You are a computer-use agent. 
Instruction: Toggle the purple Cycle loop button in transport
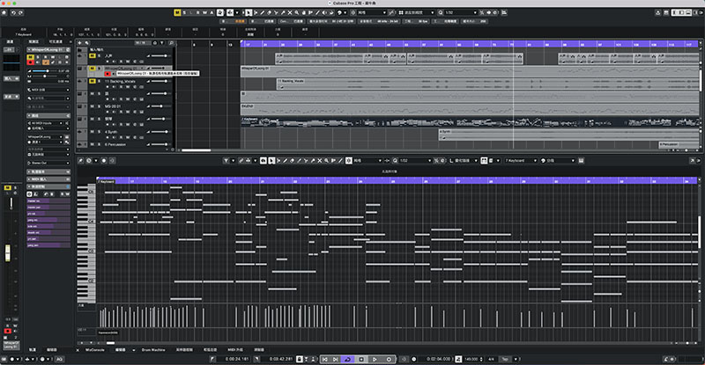pos(348,359)
